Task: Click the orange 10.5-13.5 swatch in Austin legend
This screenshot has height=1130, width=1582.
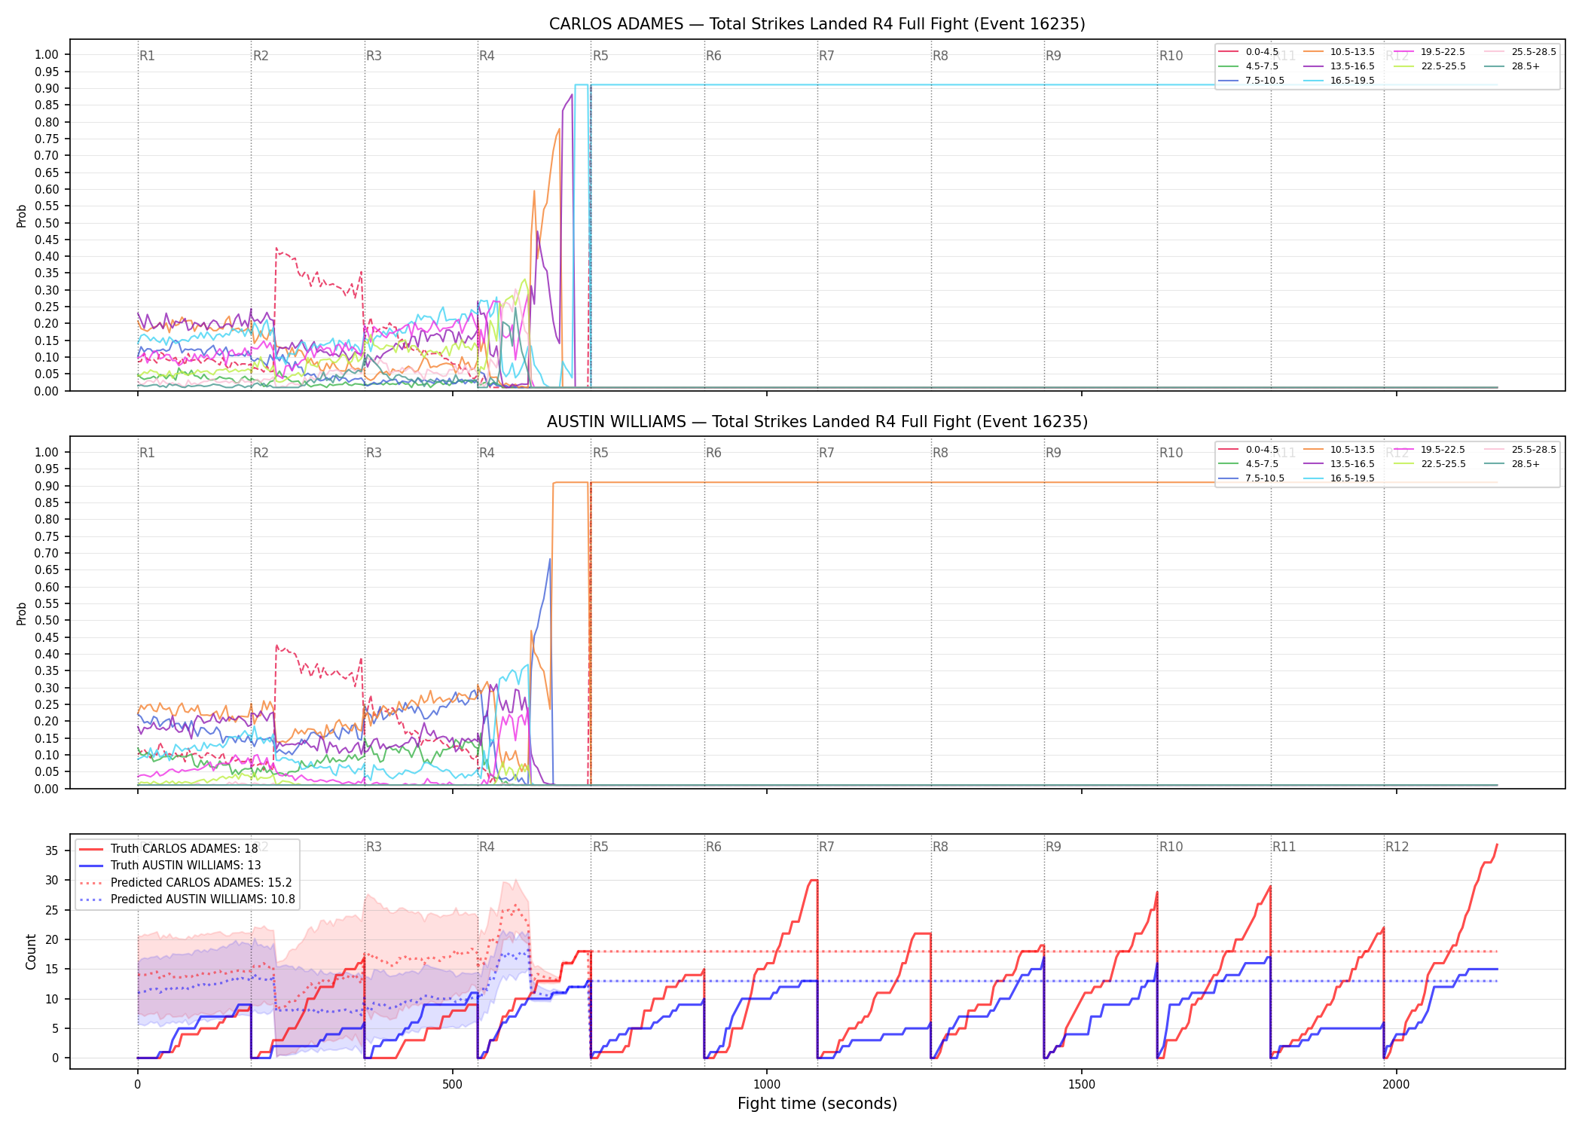Action: [1313, 450]
